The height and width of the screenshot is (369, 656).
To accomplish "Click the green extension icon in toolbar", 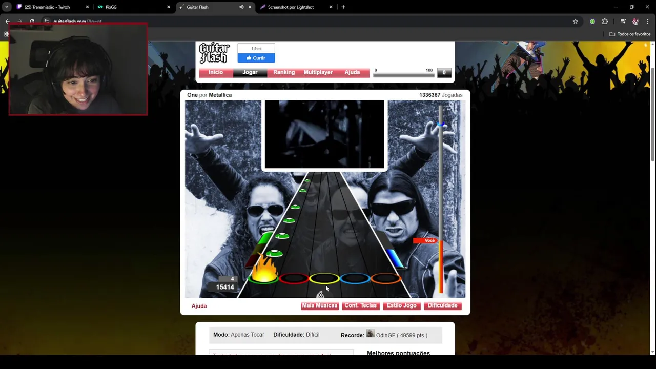I will click(x=592, y=22).
